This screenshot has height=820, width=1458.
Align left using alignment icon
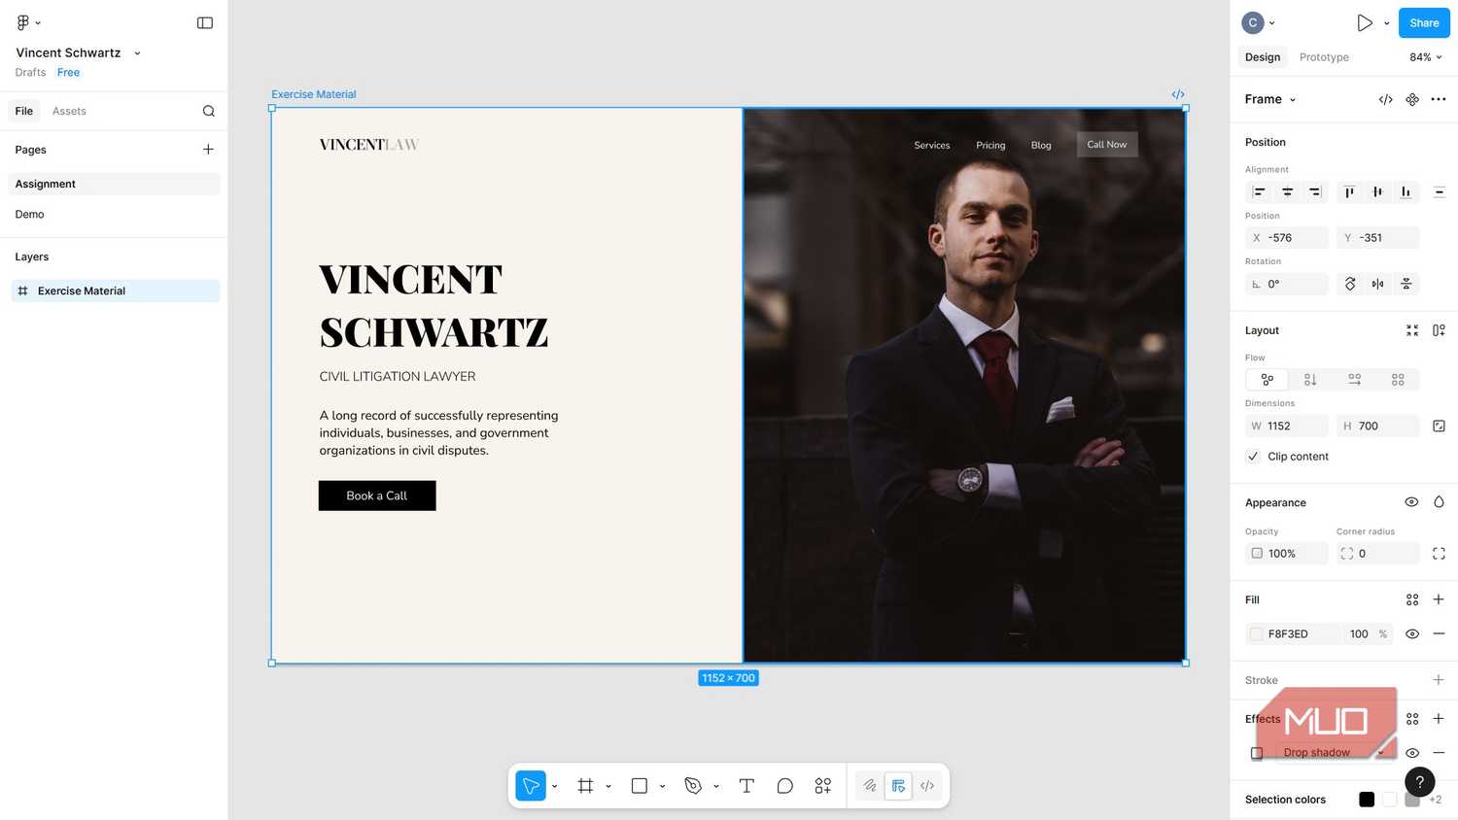(x=1259, y=192)
